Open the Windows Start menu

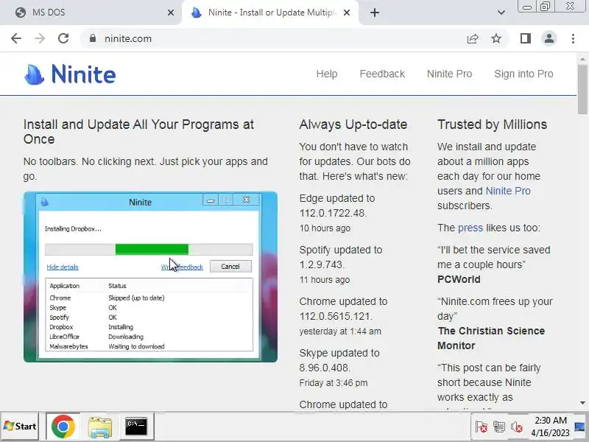pyautogui.click(x=21, y=427)
